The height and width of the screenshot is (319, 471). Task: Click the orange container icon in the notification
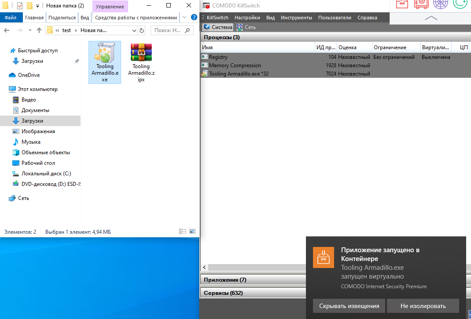click(x=323, y=257)
